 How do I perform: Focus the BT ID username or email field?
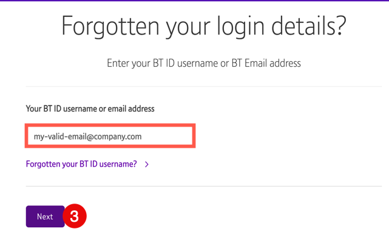(x=110, y=136)
